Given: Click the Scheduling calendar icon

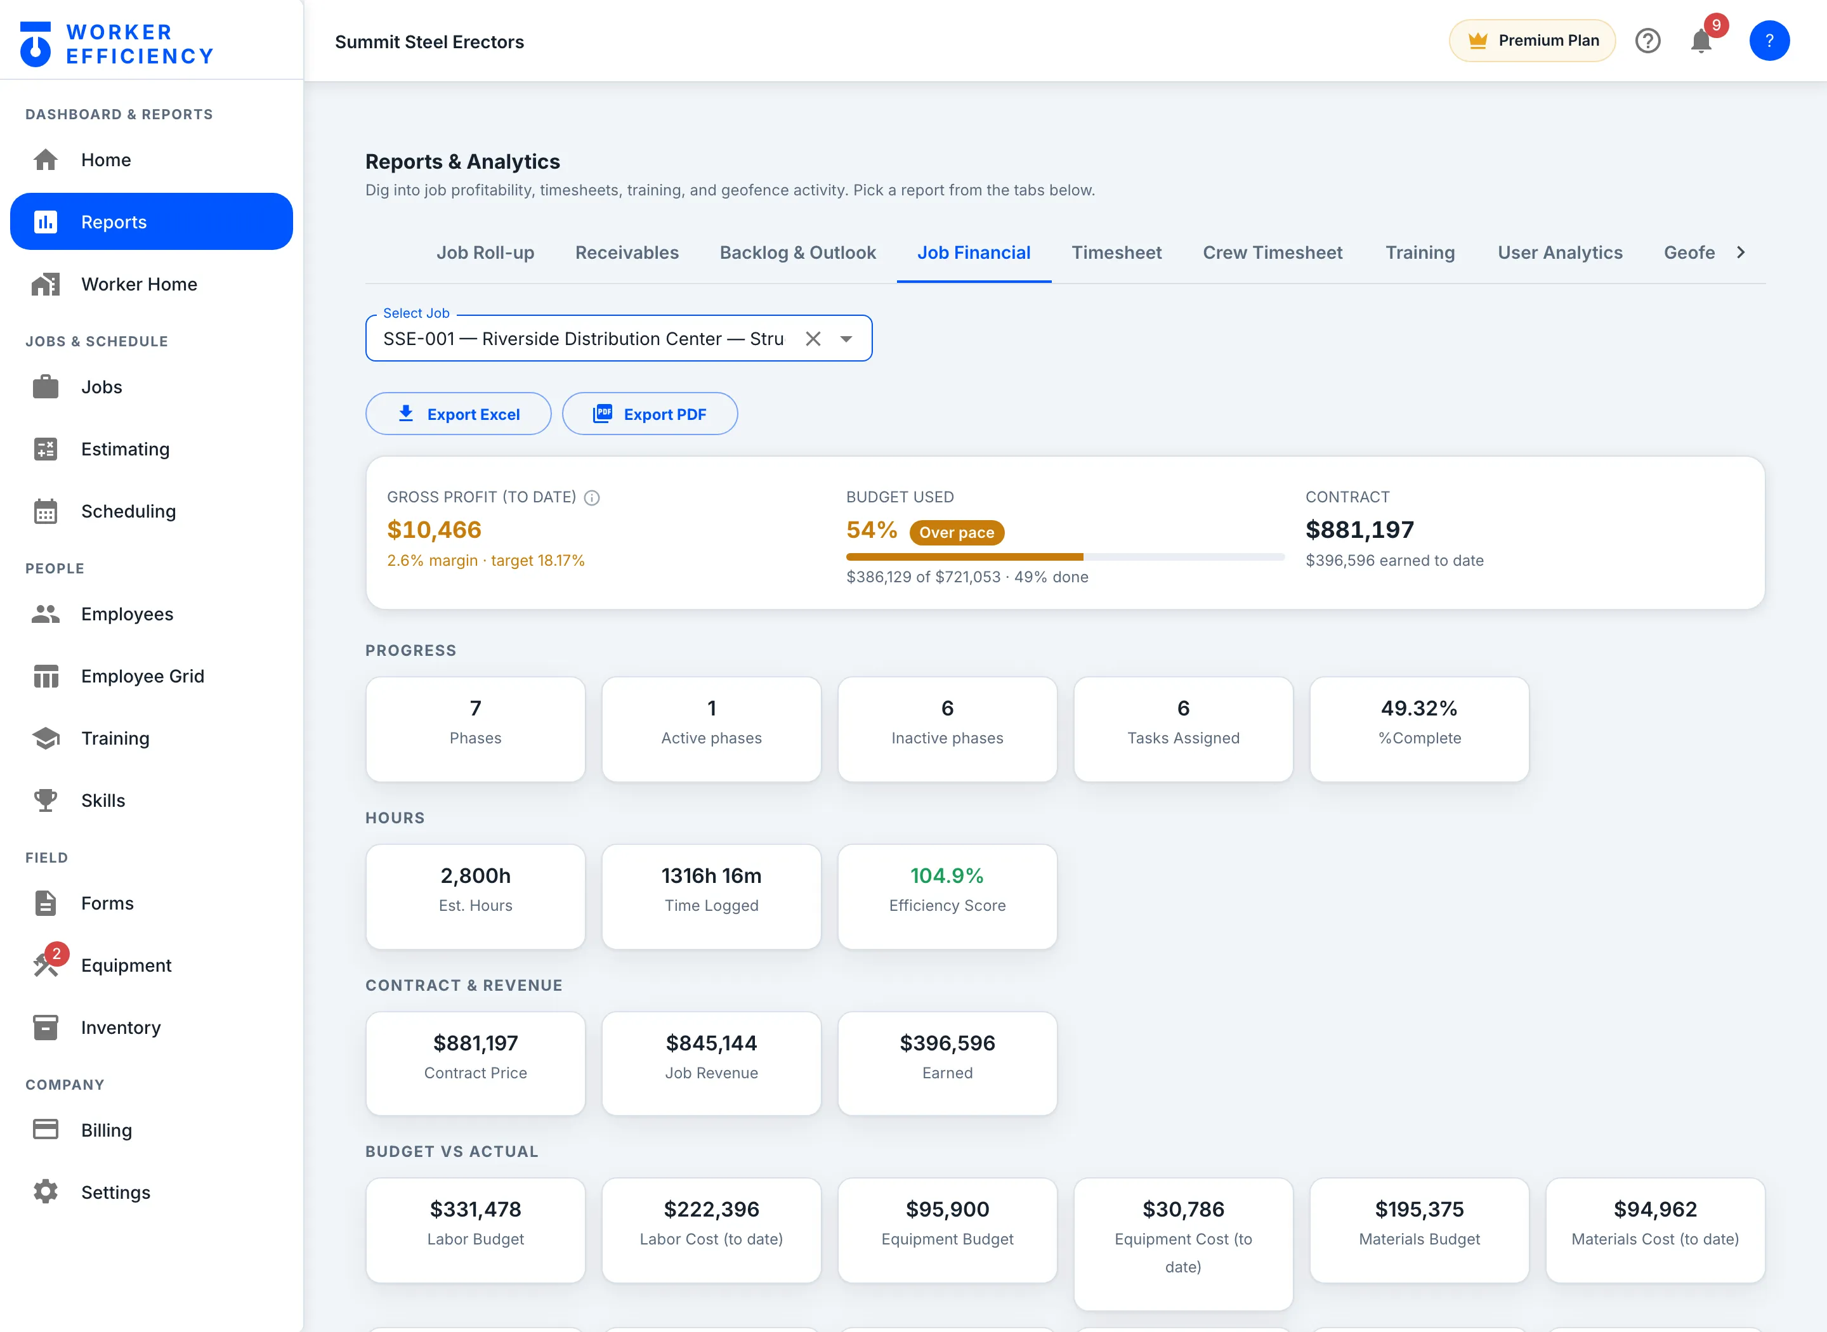Looking at the screenshot, I should (46, 511).
